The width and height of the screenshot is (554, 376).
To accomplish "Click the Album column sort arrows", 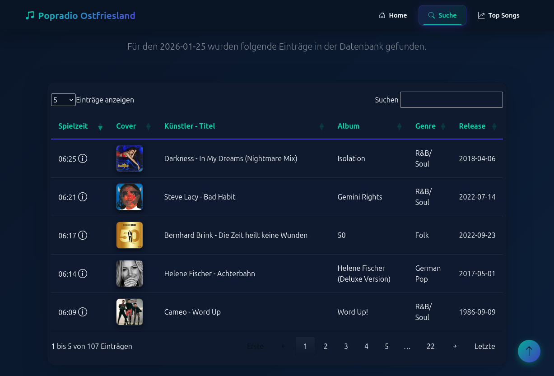I will pyautogui.click(x=399, y=127).
